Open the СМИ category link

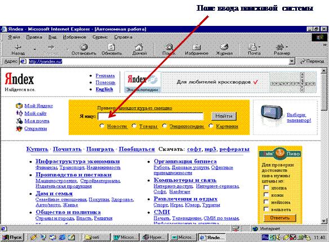click(x=162, y=212)
